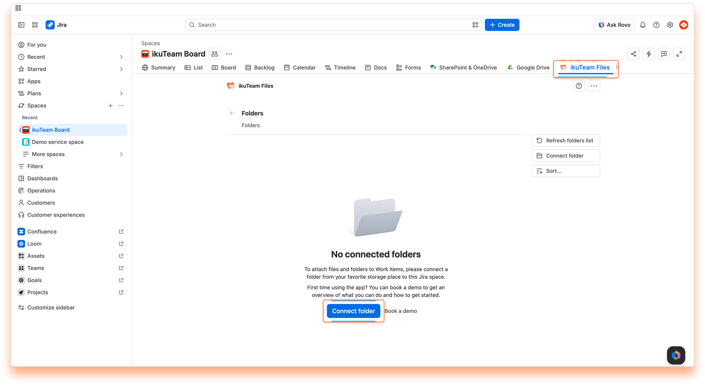Image resolution: width=705 pixels, height=385 pixels.
Task: Open the user profile avatar
Action: click(x=684, y=25)
